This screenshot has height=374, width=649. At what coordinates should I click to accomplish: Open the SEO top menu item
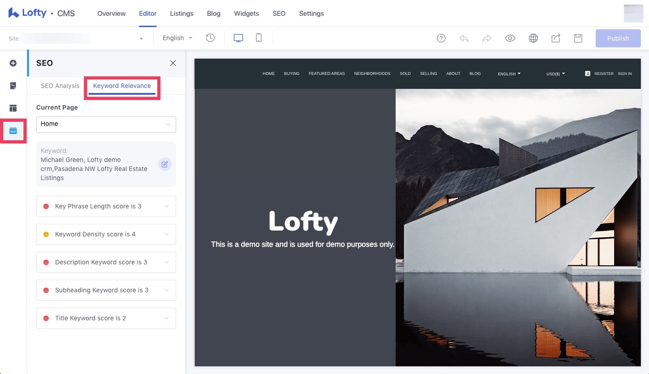tap(279, 14)
